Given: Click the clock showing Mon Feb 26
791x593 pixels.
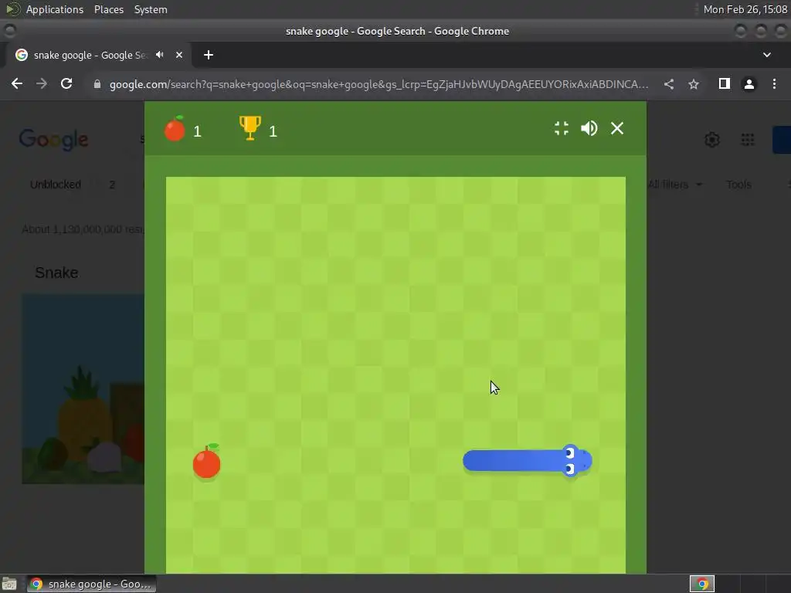Looking at the screenshot, I should [745, 9].
